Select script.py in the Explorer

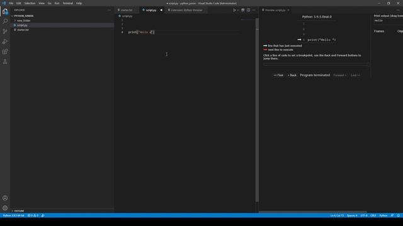[x=62, y=25]
